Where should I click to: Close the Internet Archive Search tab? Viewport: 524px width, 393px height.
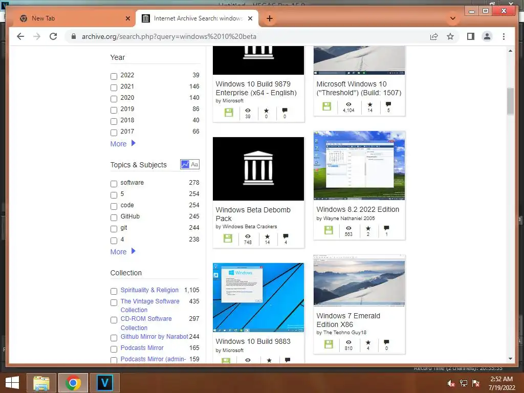[250, 18]
